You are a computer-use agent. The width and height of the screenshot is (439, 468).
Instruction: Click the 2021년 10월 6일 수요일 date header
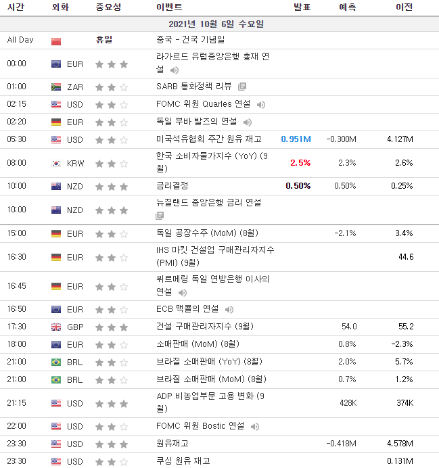pos(216,24)
